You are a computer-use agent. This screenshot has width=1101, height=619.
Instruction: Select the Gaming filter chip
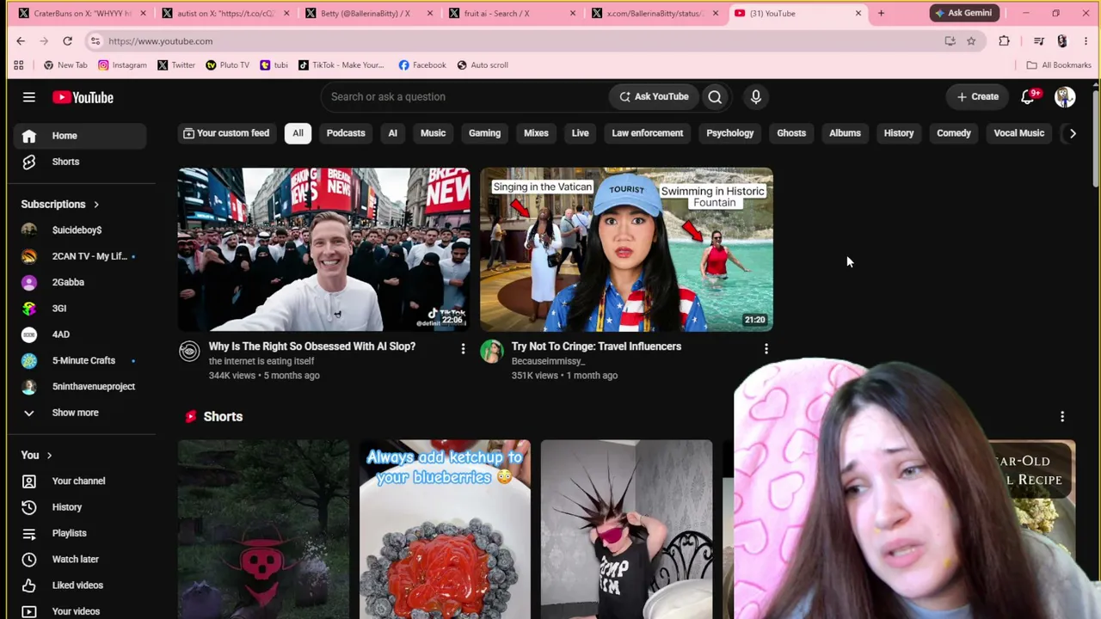[484, 133]
